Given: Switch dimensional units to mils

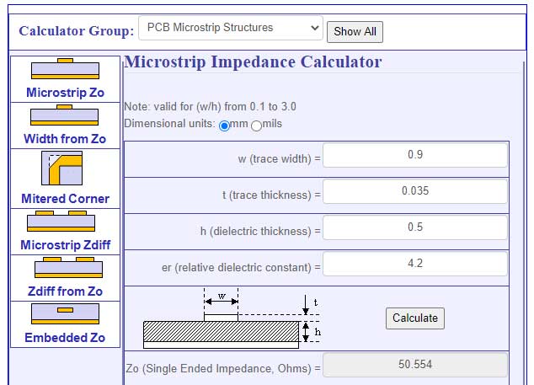Looking at the screenshot, I should 256,126.
